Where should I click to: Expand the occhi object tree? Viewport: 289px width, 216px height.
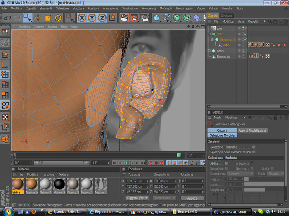click(x=209, y=51)
